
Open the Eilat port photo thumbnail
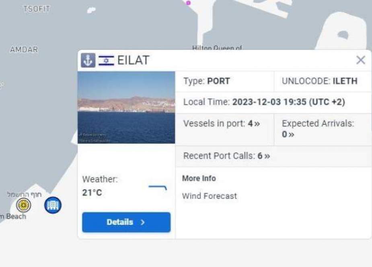pyautogui.click(x=126, y=107)
